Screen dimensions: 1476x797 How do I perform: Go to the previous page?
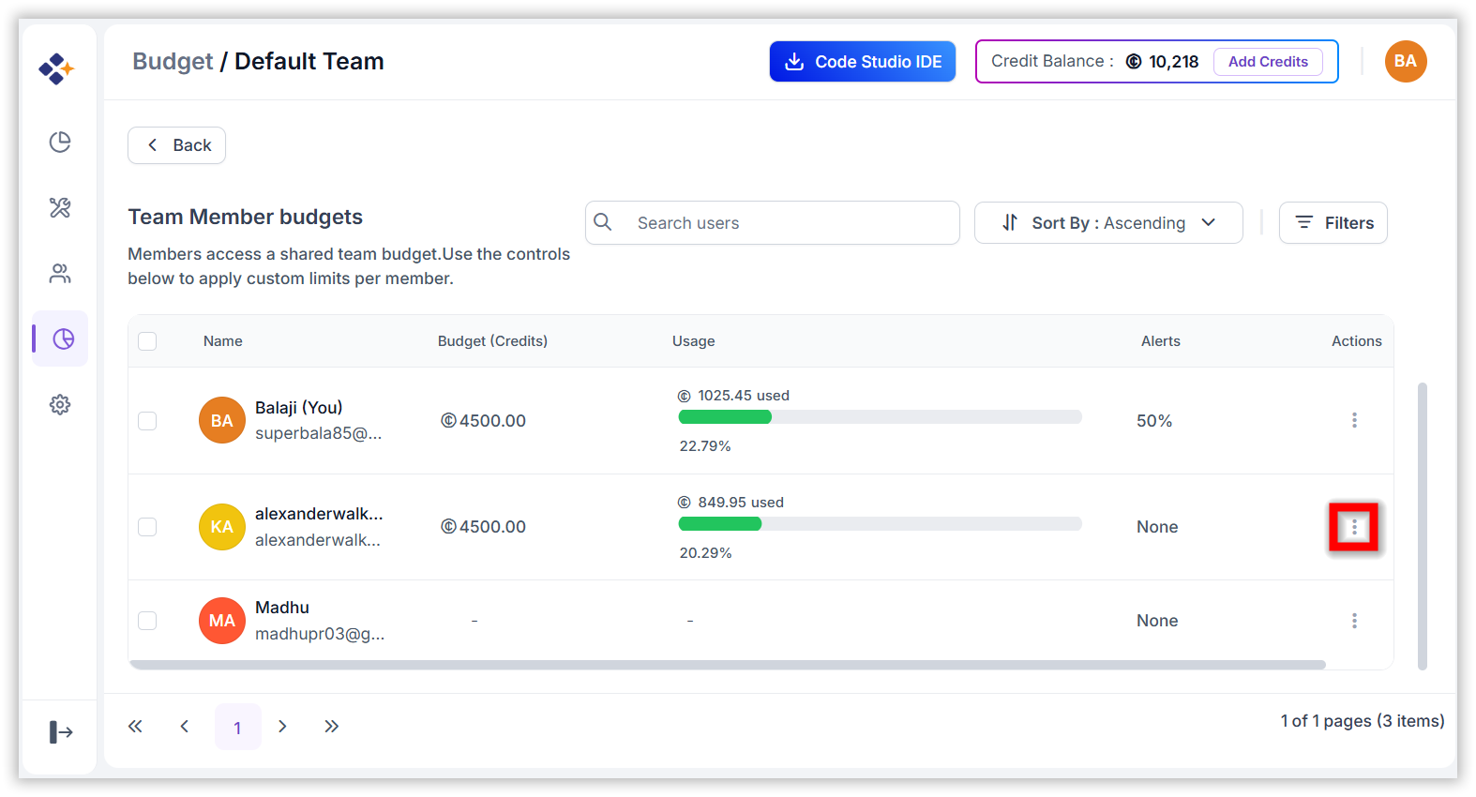click(185, 727)
